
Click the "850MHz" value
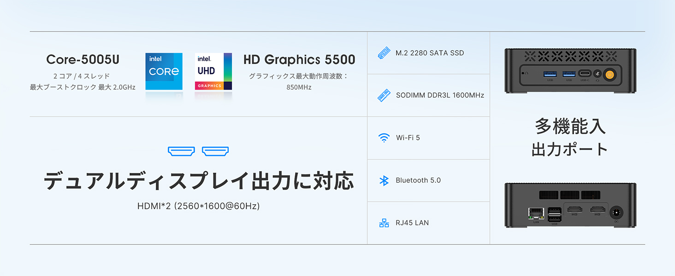click(x=299, y=87)
